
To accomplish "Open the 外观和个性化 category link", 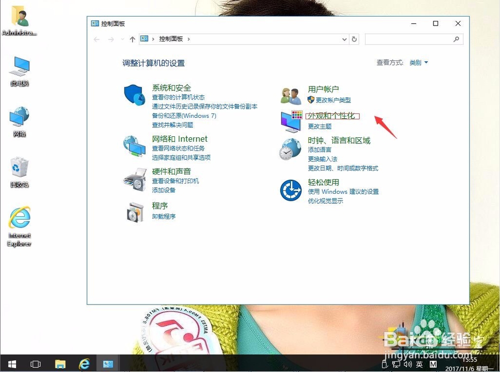I will 331,116.
